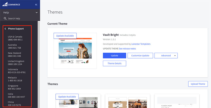Screen dimensions: 211x108
Task: Click Australia number 1800 821 758
Action: point(15,48)
